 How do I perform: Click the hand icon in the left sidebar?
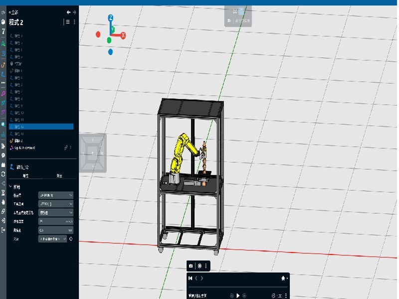tap(3, 202)
